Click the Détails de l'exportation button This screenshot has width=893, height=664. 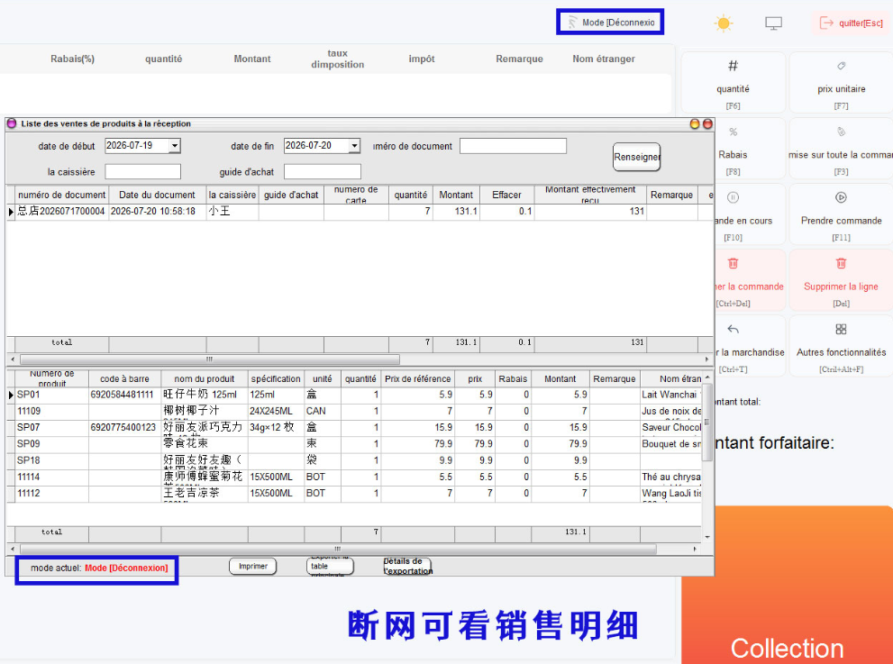click(407, 566)
